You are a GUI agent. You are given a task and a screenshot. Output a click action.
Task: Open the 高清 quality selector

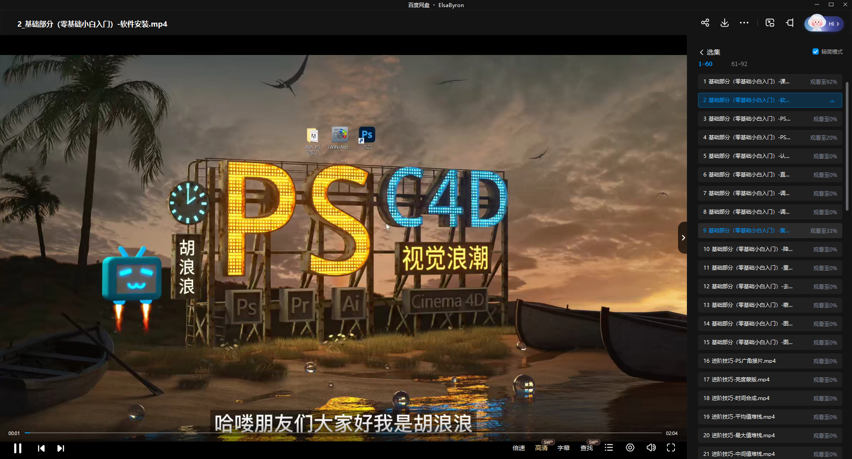click(x=541, y=448)
